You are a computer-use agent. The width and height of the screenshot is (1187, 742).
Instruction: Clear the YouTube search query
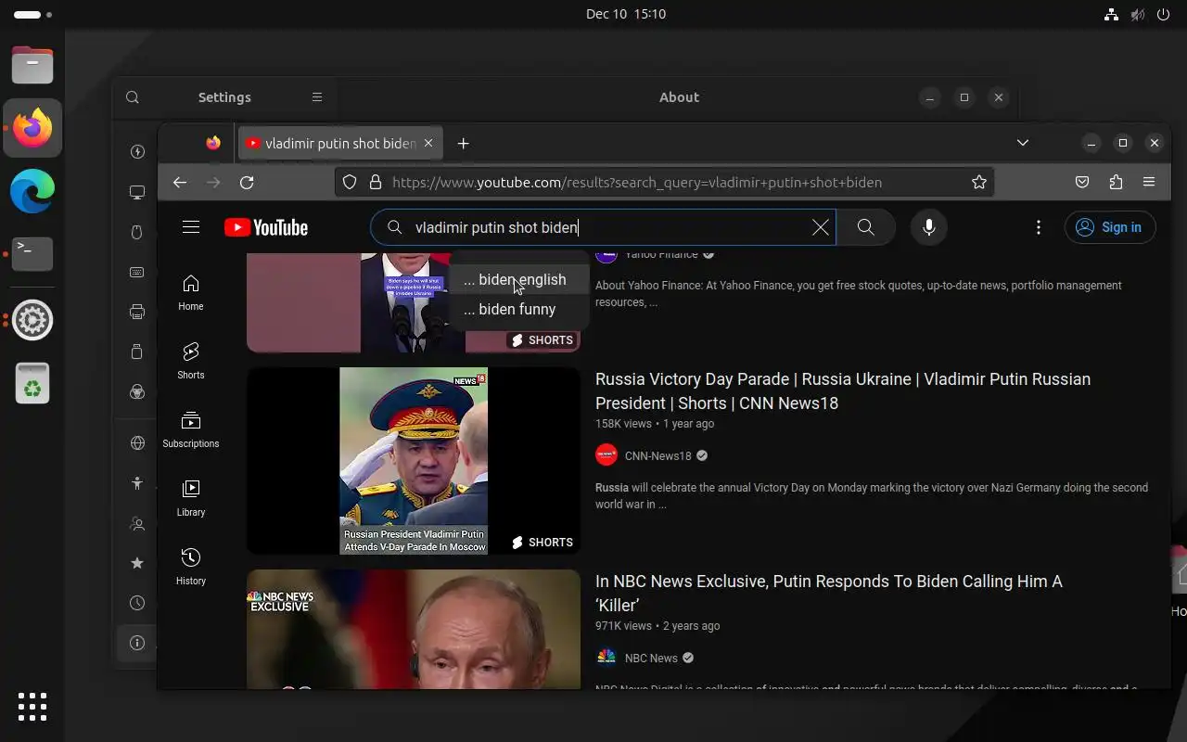tap(821, 227)
